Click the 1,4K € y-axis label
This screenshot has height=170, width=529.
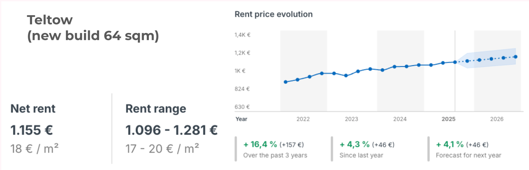coord(242,35)
